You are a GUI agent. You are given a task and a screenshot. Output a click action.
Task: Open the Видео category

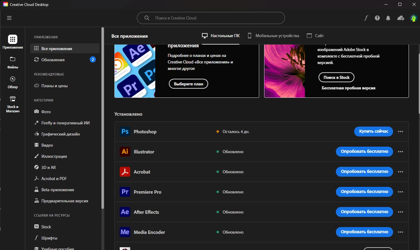[x=65, y=145]
